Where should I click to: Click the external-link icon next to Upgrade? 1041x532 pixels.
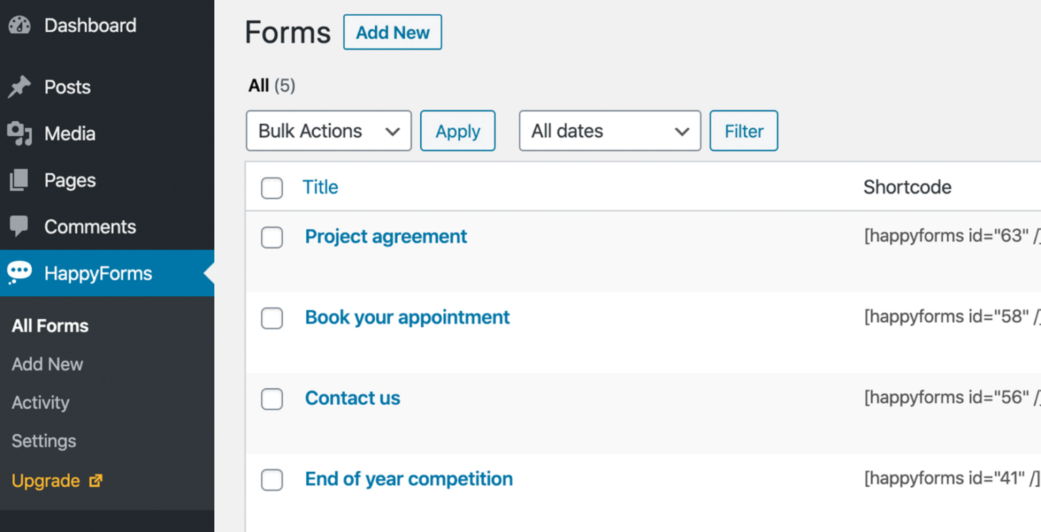(x=95, y=481)
